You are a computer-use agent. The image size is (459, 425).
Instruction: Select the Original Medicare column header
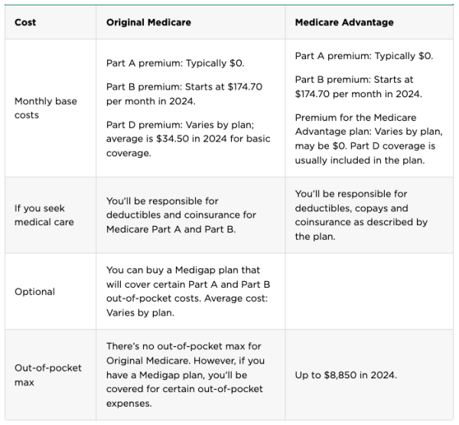coord(148,22)
